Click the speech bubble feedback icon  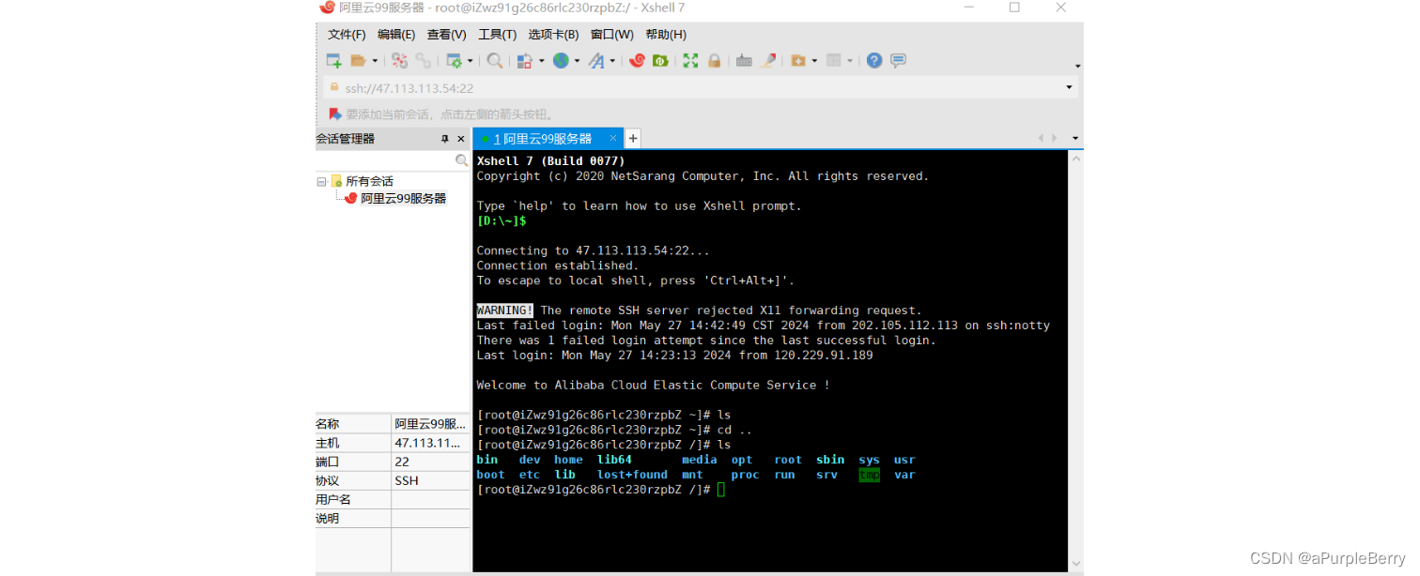[x=899, y=61]
